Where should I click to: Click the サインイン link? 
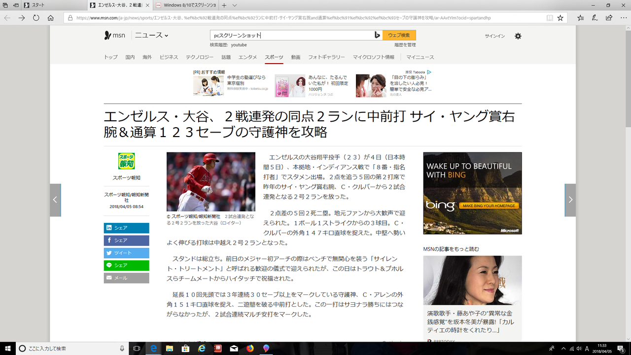click(494, 36)
